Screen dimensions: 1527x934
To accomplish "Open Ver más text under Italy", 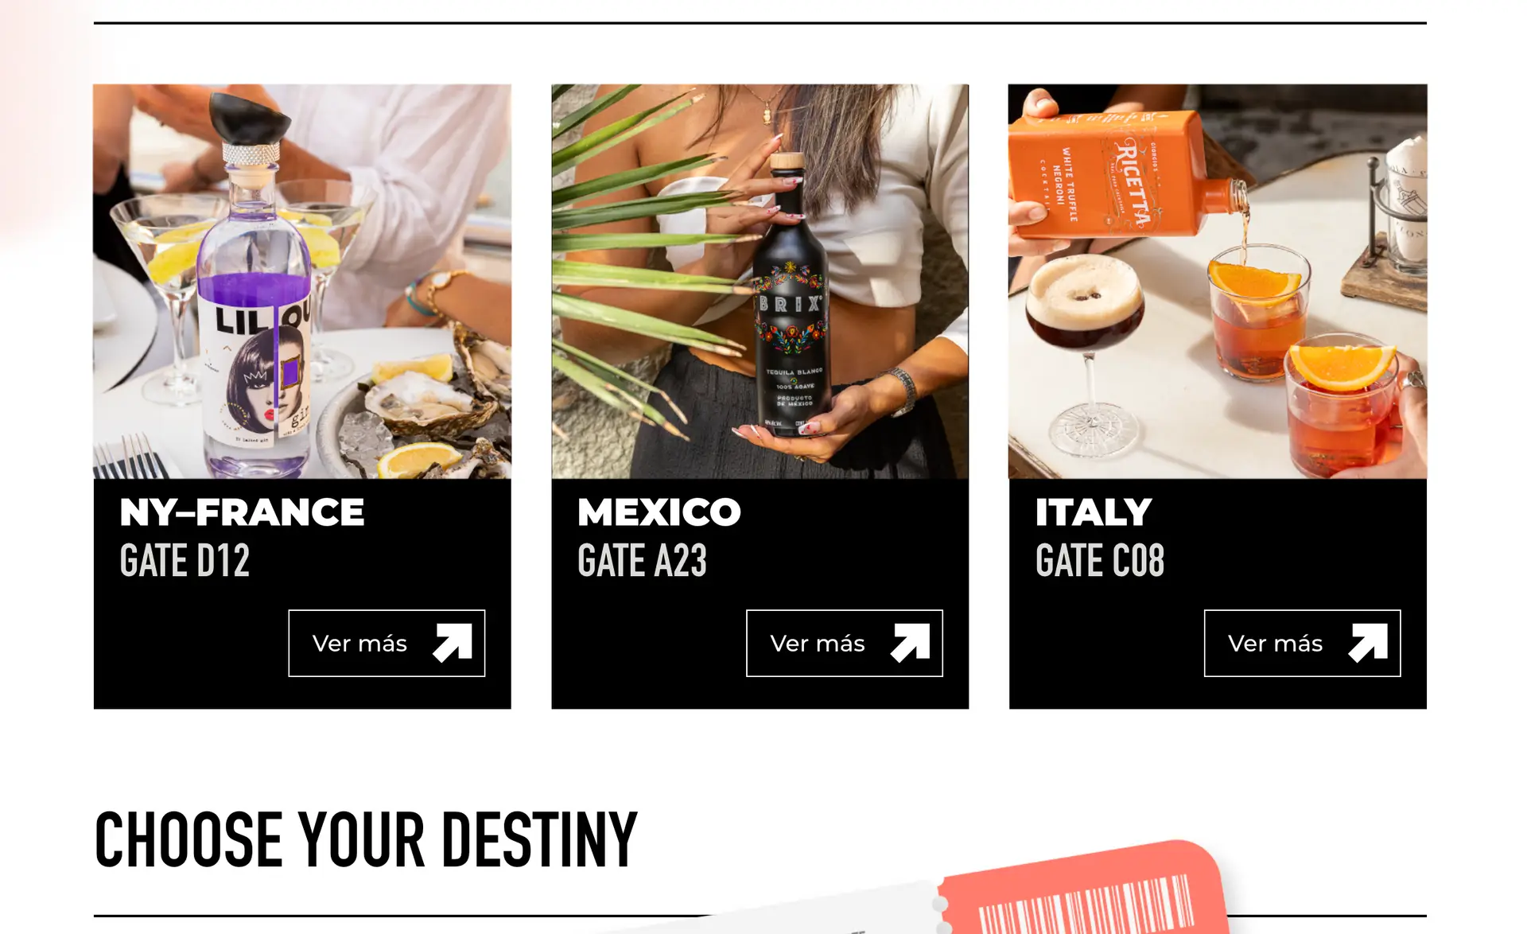I will pos(1276,644).
